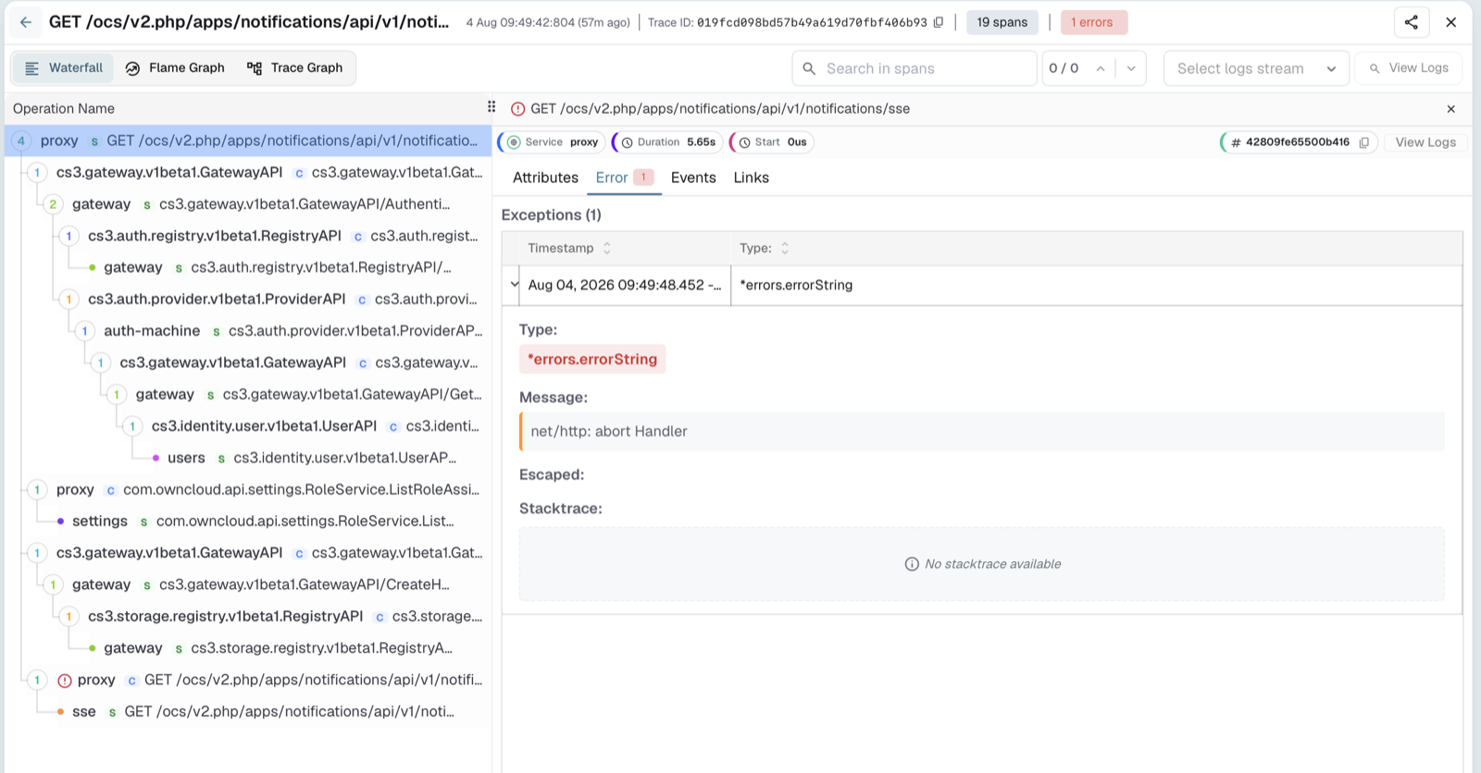Collapse cs3.auth.registry.v1beta1.RegistryAPI span
Screen dimensions: 1481x773
[68, 236]
